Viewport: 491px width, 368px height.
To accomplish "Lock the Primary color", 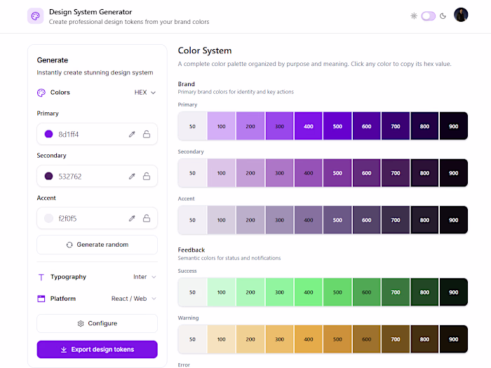I will tap(147, 135).
